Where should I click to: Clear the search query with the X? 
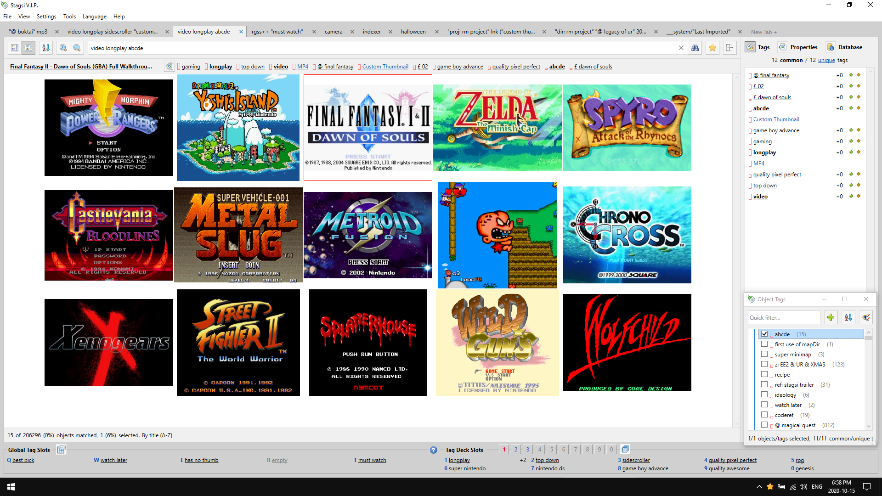pos(681,48)
